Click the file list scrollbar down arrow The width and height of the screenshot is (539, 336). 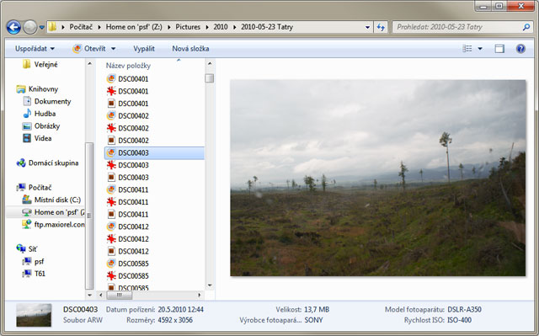coord(210,285)
